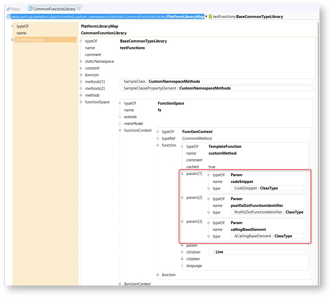Click the breadcrumb arrow after PlatformLibraryMap
This screenshot has width=332, height=298.
pyautogui.click(x=206, y=16)
